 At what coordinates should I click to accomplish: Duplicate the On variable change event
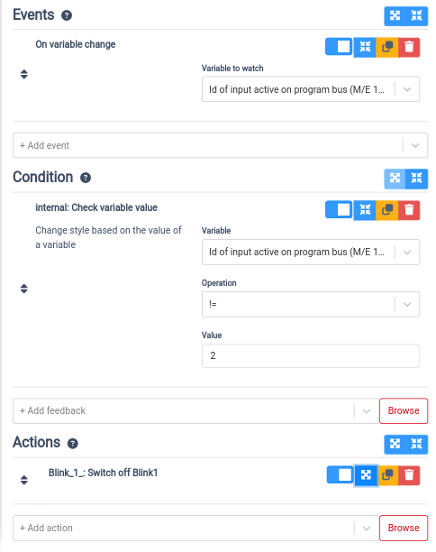(387, 47)
